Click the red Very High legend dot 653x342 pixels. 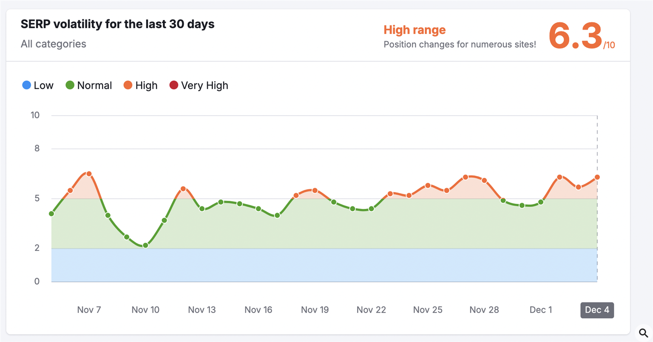click(173, 85)
